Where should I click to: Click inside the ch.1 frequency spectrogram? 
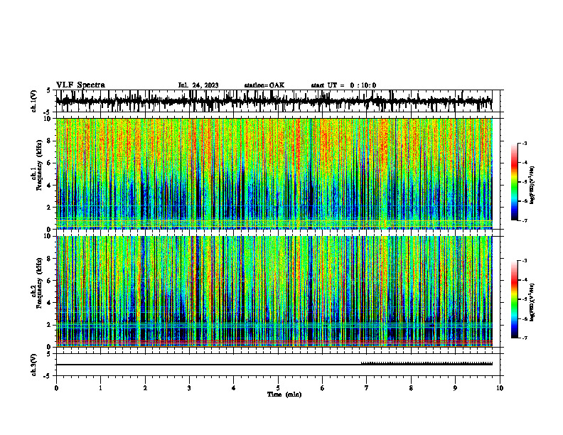[274, 173]
